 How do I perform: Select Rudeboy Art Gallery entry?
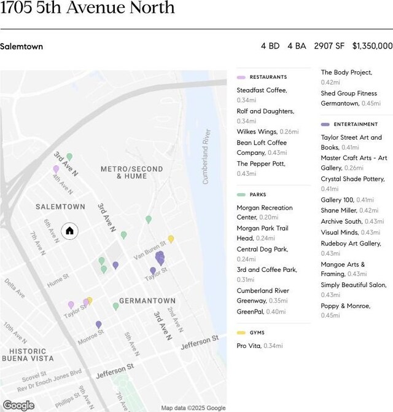351,248
